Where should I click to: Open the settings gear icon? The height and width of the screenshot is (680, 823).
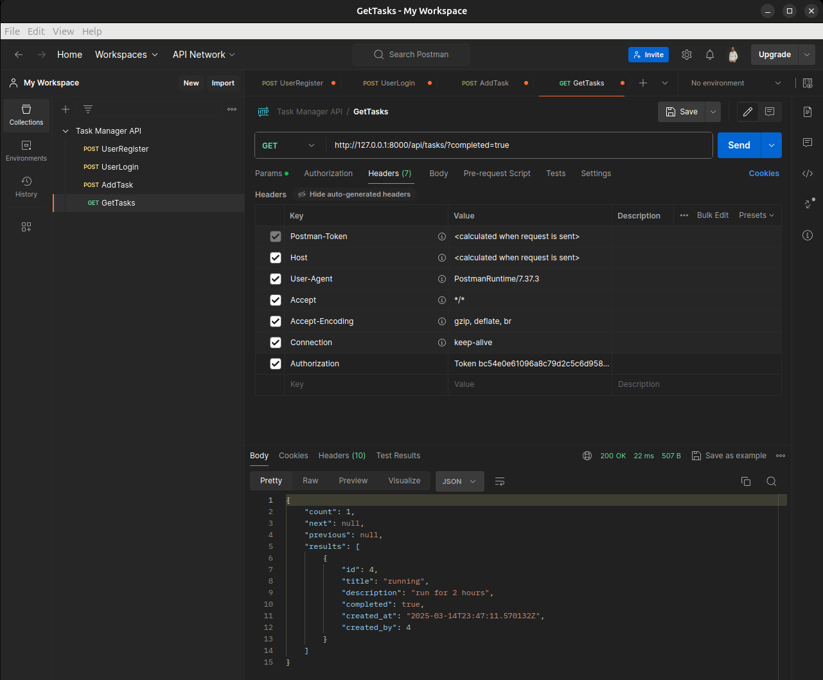[687, 55]
